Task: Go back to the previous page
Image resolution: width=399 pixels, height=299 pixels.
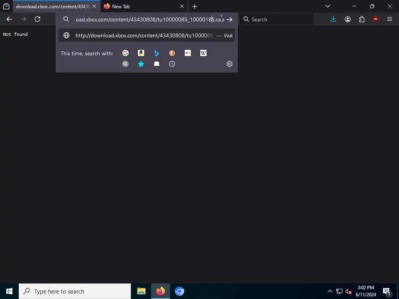Action: (9, 19)
